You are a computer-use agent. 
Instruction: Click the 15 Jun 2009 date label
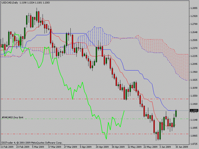(x=182, y=147)
